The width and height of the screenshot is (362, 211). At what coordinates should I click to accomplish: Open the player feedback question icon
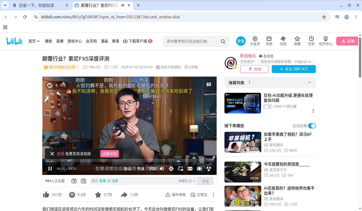click(209, 84)
